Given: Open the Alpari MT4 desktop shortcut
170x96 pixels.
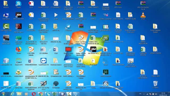Looking at the screenshot, I should click(x=19, y=62).
